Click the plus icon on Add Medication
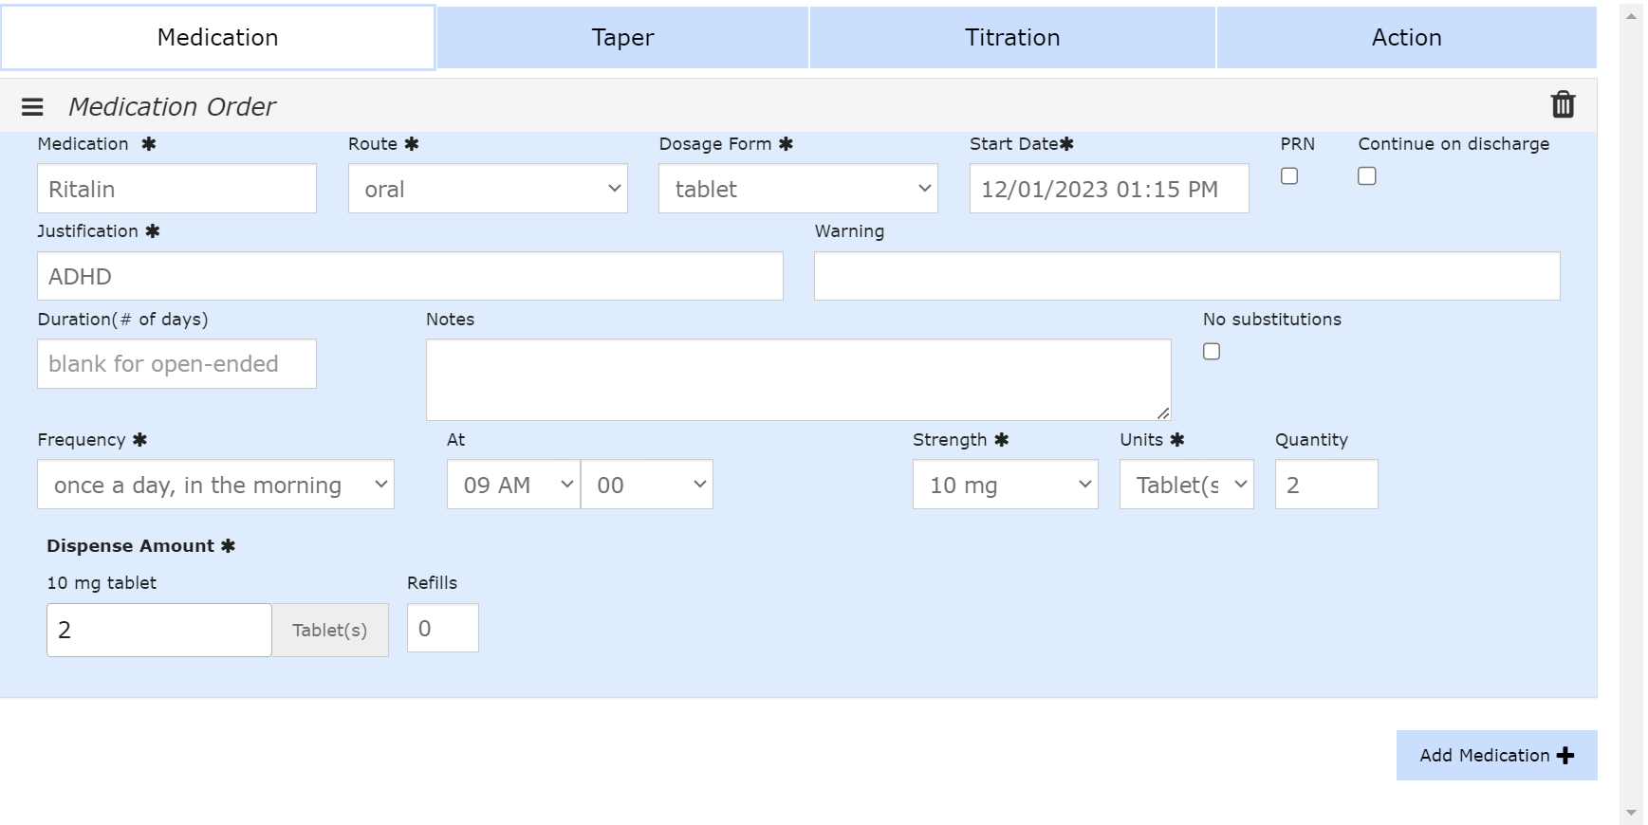The image size is (1648, 825). 1565,756
